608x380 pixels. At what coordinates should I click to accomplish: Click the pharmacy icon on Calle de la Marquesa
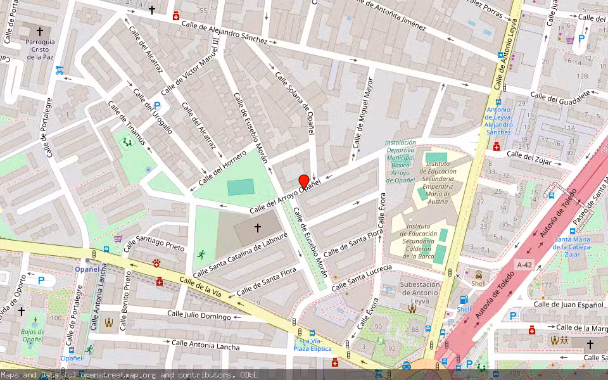tap(532, 331)
